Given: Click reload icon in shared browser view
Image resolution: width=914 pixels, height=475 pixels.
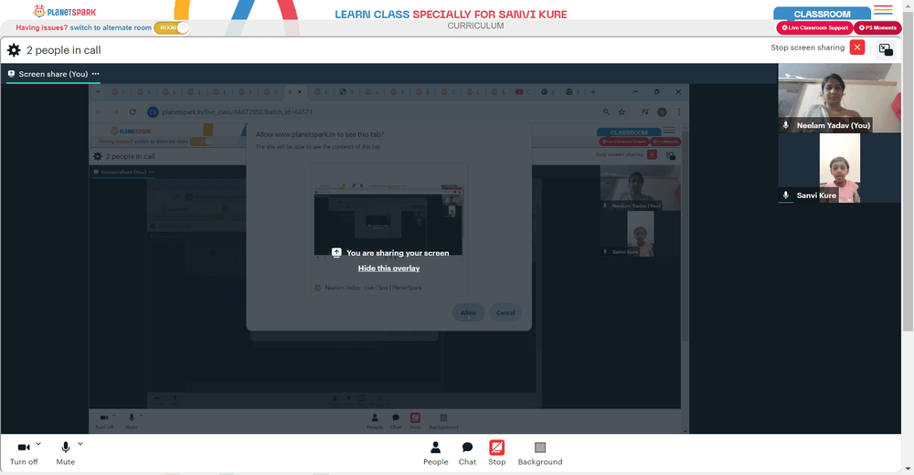Looking at the screenshot, I should (x=133, y=112).
